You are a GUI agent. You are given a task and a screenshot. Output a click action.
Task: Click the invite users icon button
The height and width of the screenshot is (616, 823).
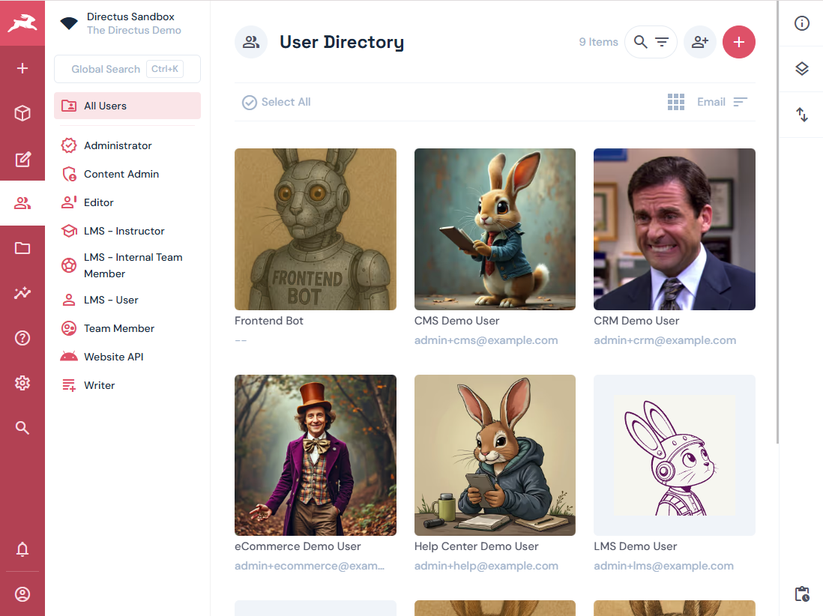point(700,42)
